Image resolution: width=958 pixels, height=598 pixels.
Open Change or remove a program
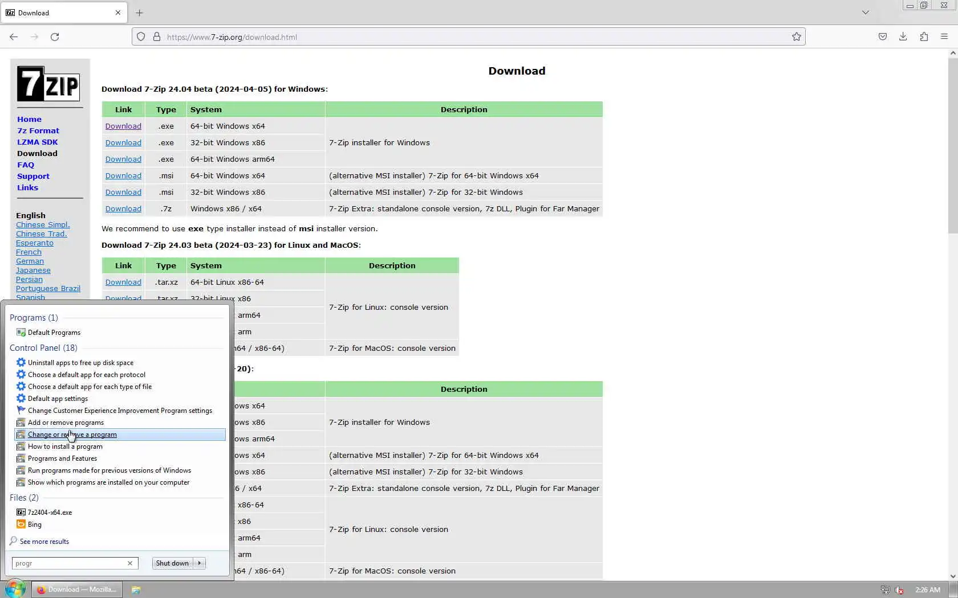coord(120,435)
